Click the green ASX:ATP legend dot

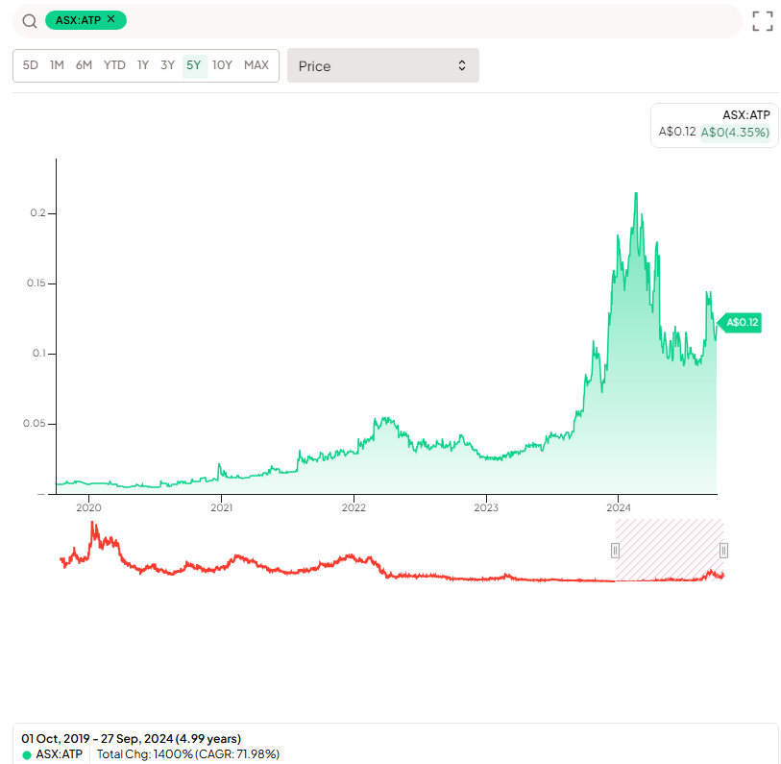pos(27,754)
